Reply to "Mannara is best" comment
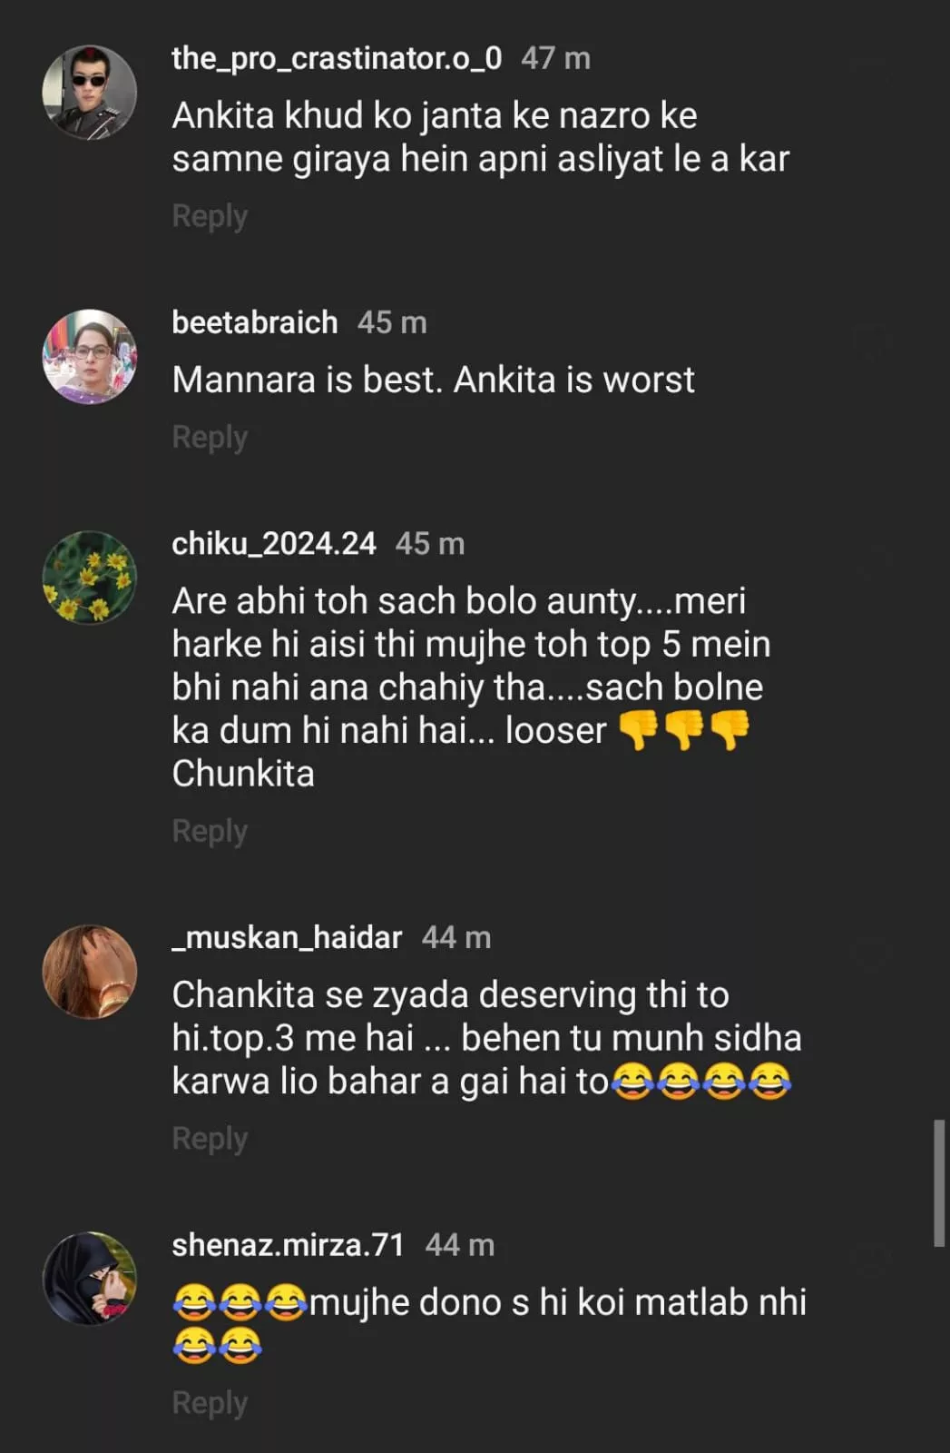The image size is (950, 1453). click(x=210, y=437)
